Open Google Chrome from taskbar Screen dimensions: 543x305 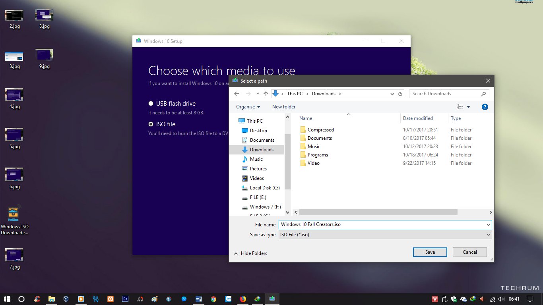213,299
